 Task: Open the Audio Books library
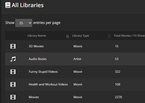tap(38, 59)
